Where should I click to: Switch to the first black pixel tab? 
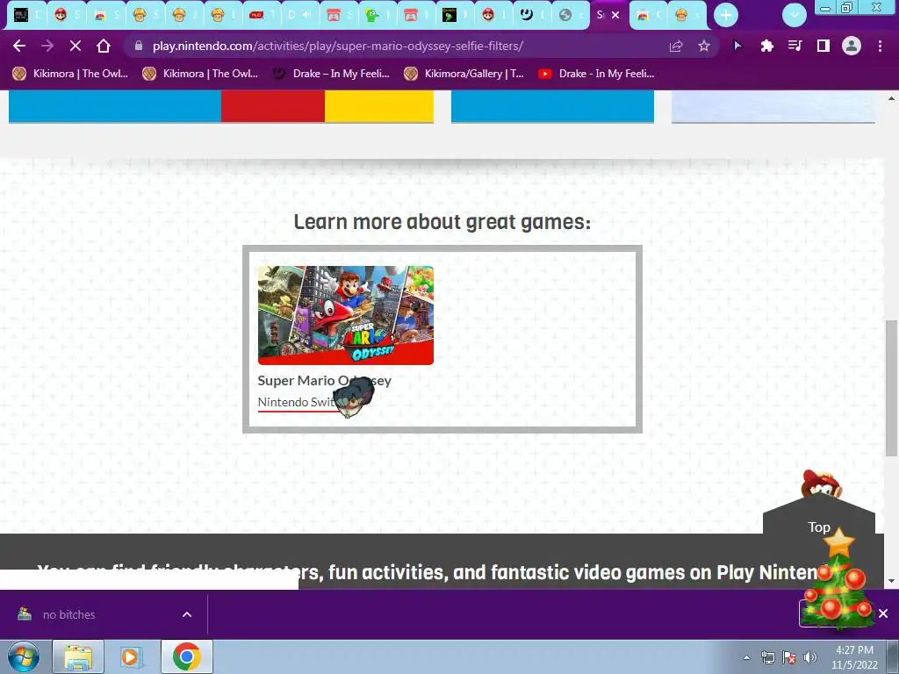pos(26,15)
